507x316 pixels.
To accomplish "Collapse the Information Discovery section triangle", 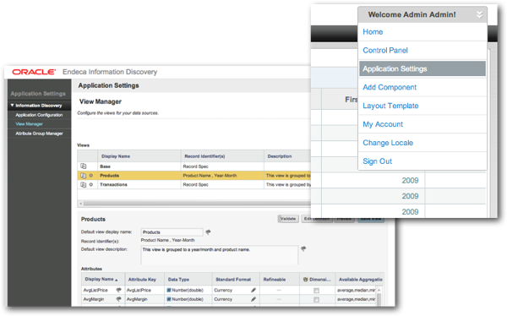I will 13,105.
